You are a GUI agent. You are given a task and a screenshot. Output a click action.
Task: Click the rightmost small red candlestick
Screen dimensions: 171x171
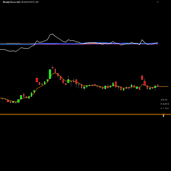click(158, 85)
